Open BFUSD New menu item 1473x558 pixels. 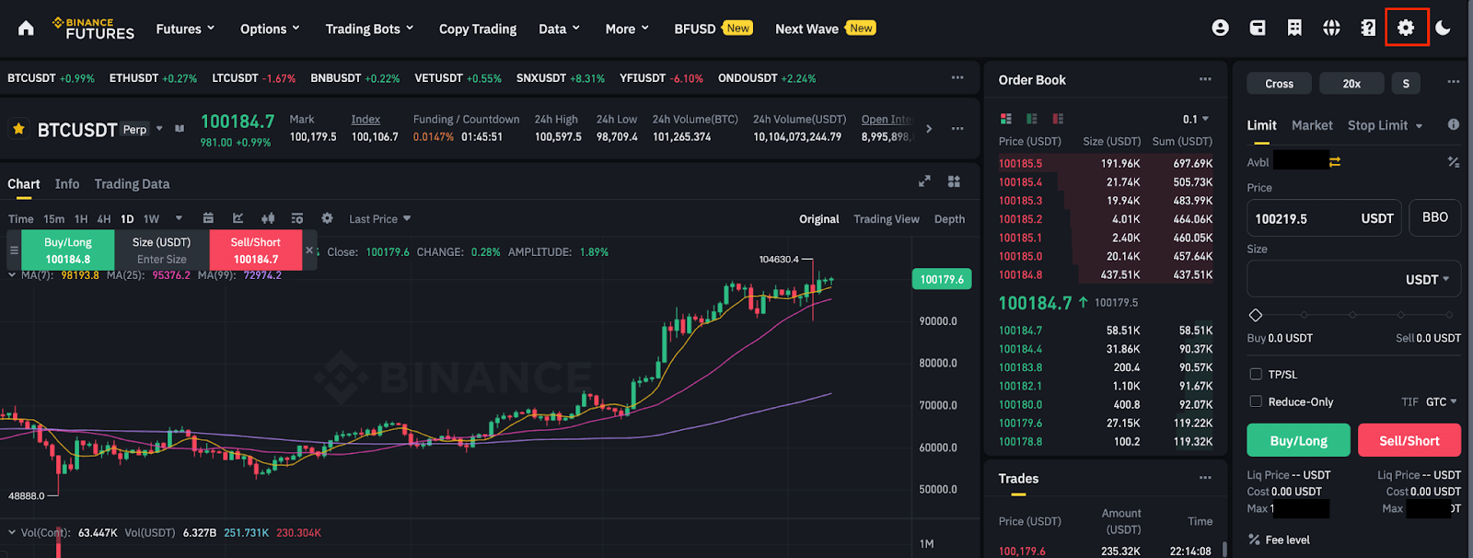click(x=713, y=29)
